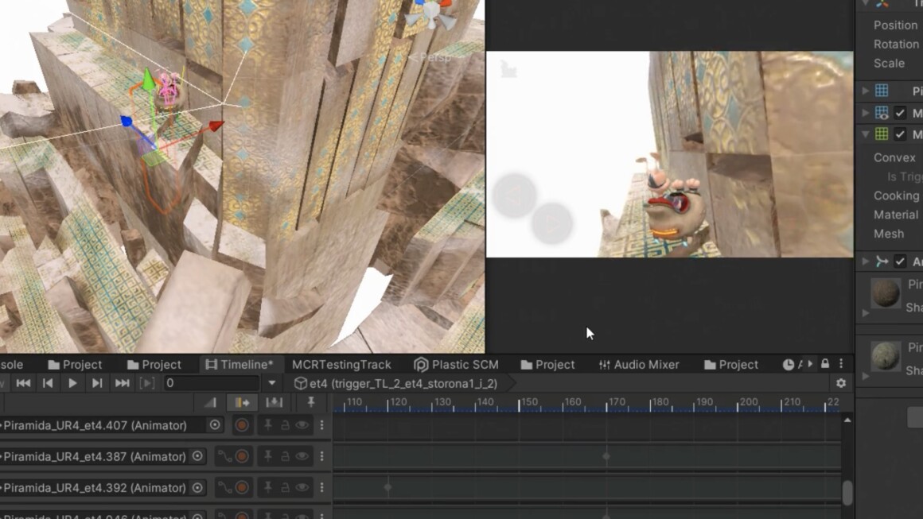
Task: Click the et4 timeline breadcrumb
Action: (395, 383)
